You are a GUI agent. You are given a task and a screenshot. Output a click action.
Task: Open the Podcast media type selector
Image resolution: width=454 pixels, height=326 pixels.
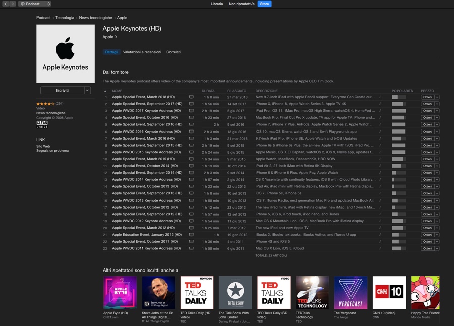point(35,4)
